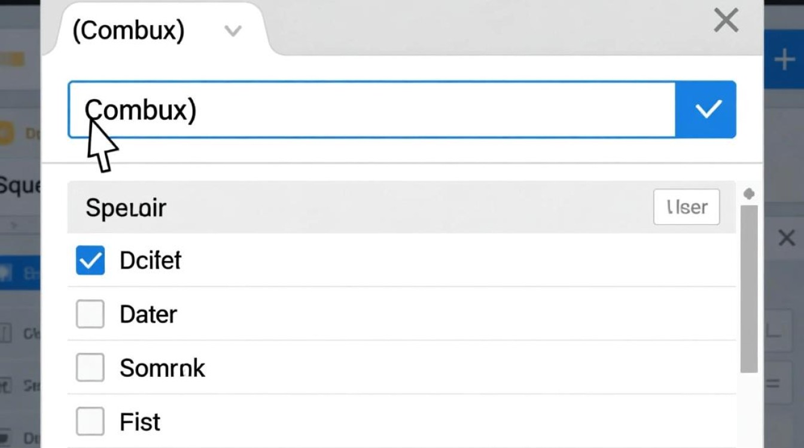The height and width of the screenshot is (448, 804).
Task: Select the (Combux) tab label
Action: (x=128, y=30)
